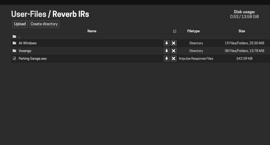
Task: Create a new directory
Action: (x=44, y=24)
